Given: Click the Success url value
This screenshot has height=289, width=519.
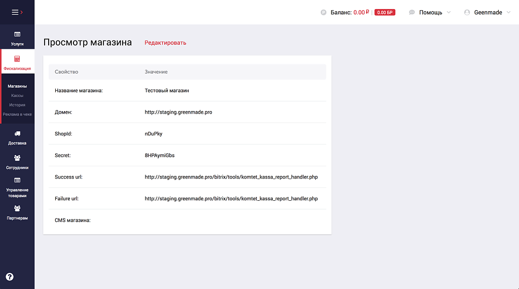Looking at the screenshot, I should tap(231, 177).
